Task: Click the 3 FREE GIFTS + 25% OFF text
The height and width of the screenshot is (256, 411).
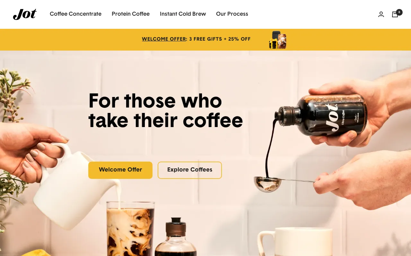Action: (220, 39)
